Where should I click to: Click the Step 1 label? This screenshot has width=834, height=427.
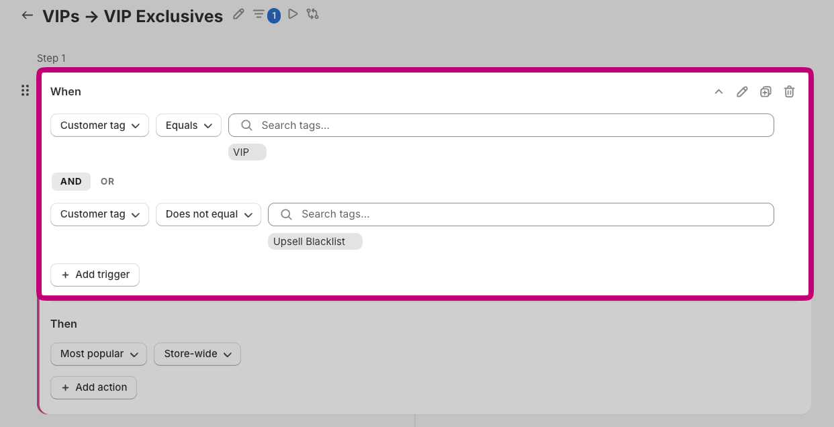click(x=52, y=58)
